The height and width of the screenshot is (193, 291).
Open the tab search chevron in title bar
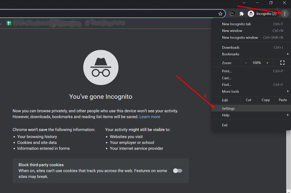coord(244,3)
